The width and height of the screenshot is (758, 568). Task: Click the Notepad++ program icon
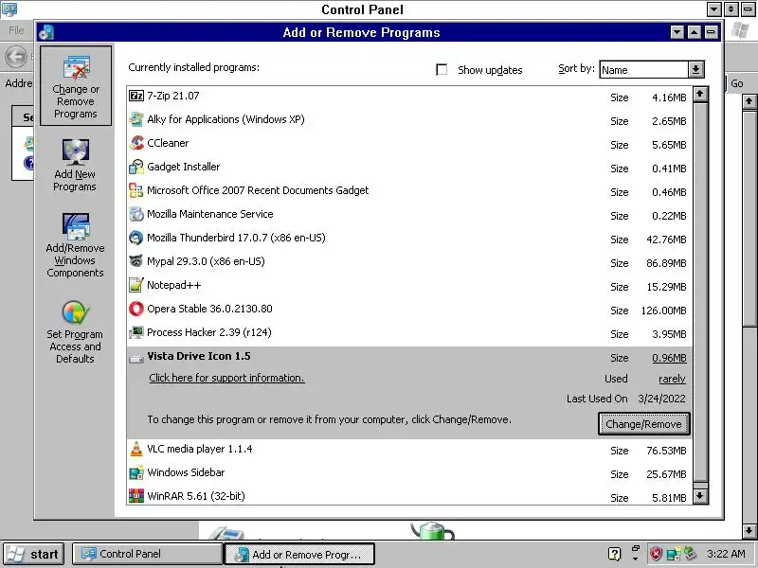pos(136,285)
